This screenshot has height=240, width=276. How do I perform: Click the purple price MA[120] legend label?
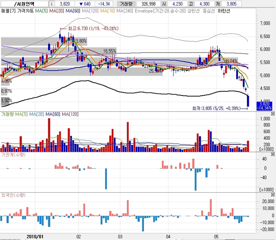(x=90, y=11)
